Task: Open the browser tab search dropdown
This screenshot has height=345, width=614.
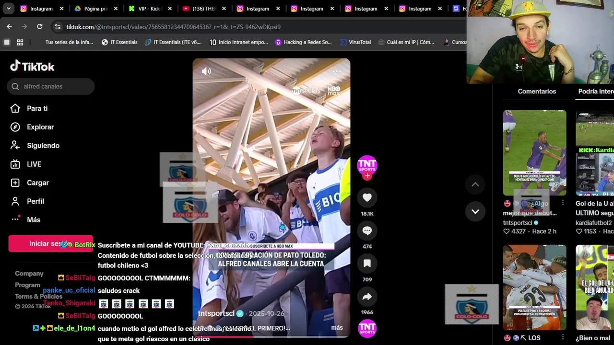Action: point(8,9)
